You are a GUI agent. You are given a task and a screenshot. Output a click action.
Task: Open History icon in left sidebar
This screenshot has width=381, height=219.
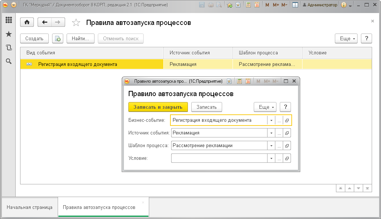pos(9,47)
